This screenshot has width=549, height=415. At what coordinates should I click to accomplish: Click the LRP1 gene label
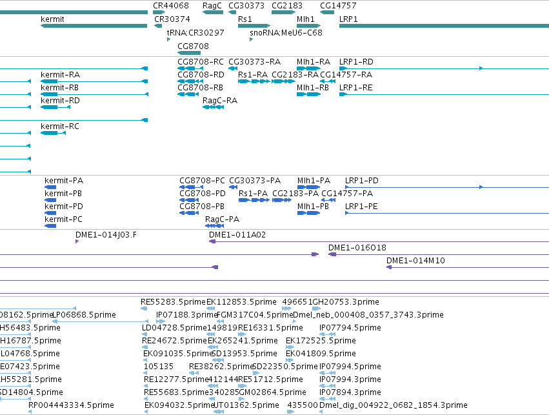click(348, 19)
